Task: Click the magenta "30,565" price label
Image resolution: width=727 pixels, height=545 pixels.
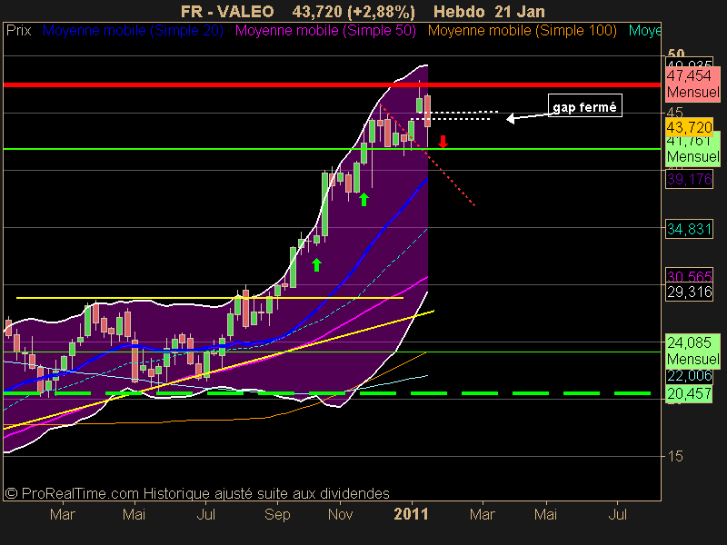Action: [689, 276]
